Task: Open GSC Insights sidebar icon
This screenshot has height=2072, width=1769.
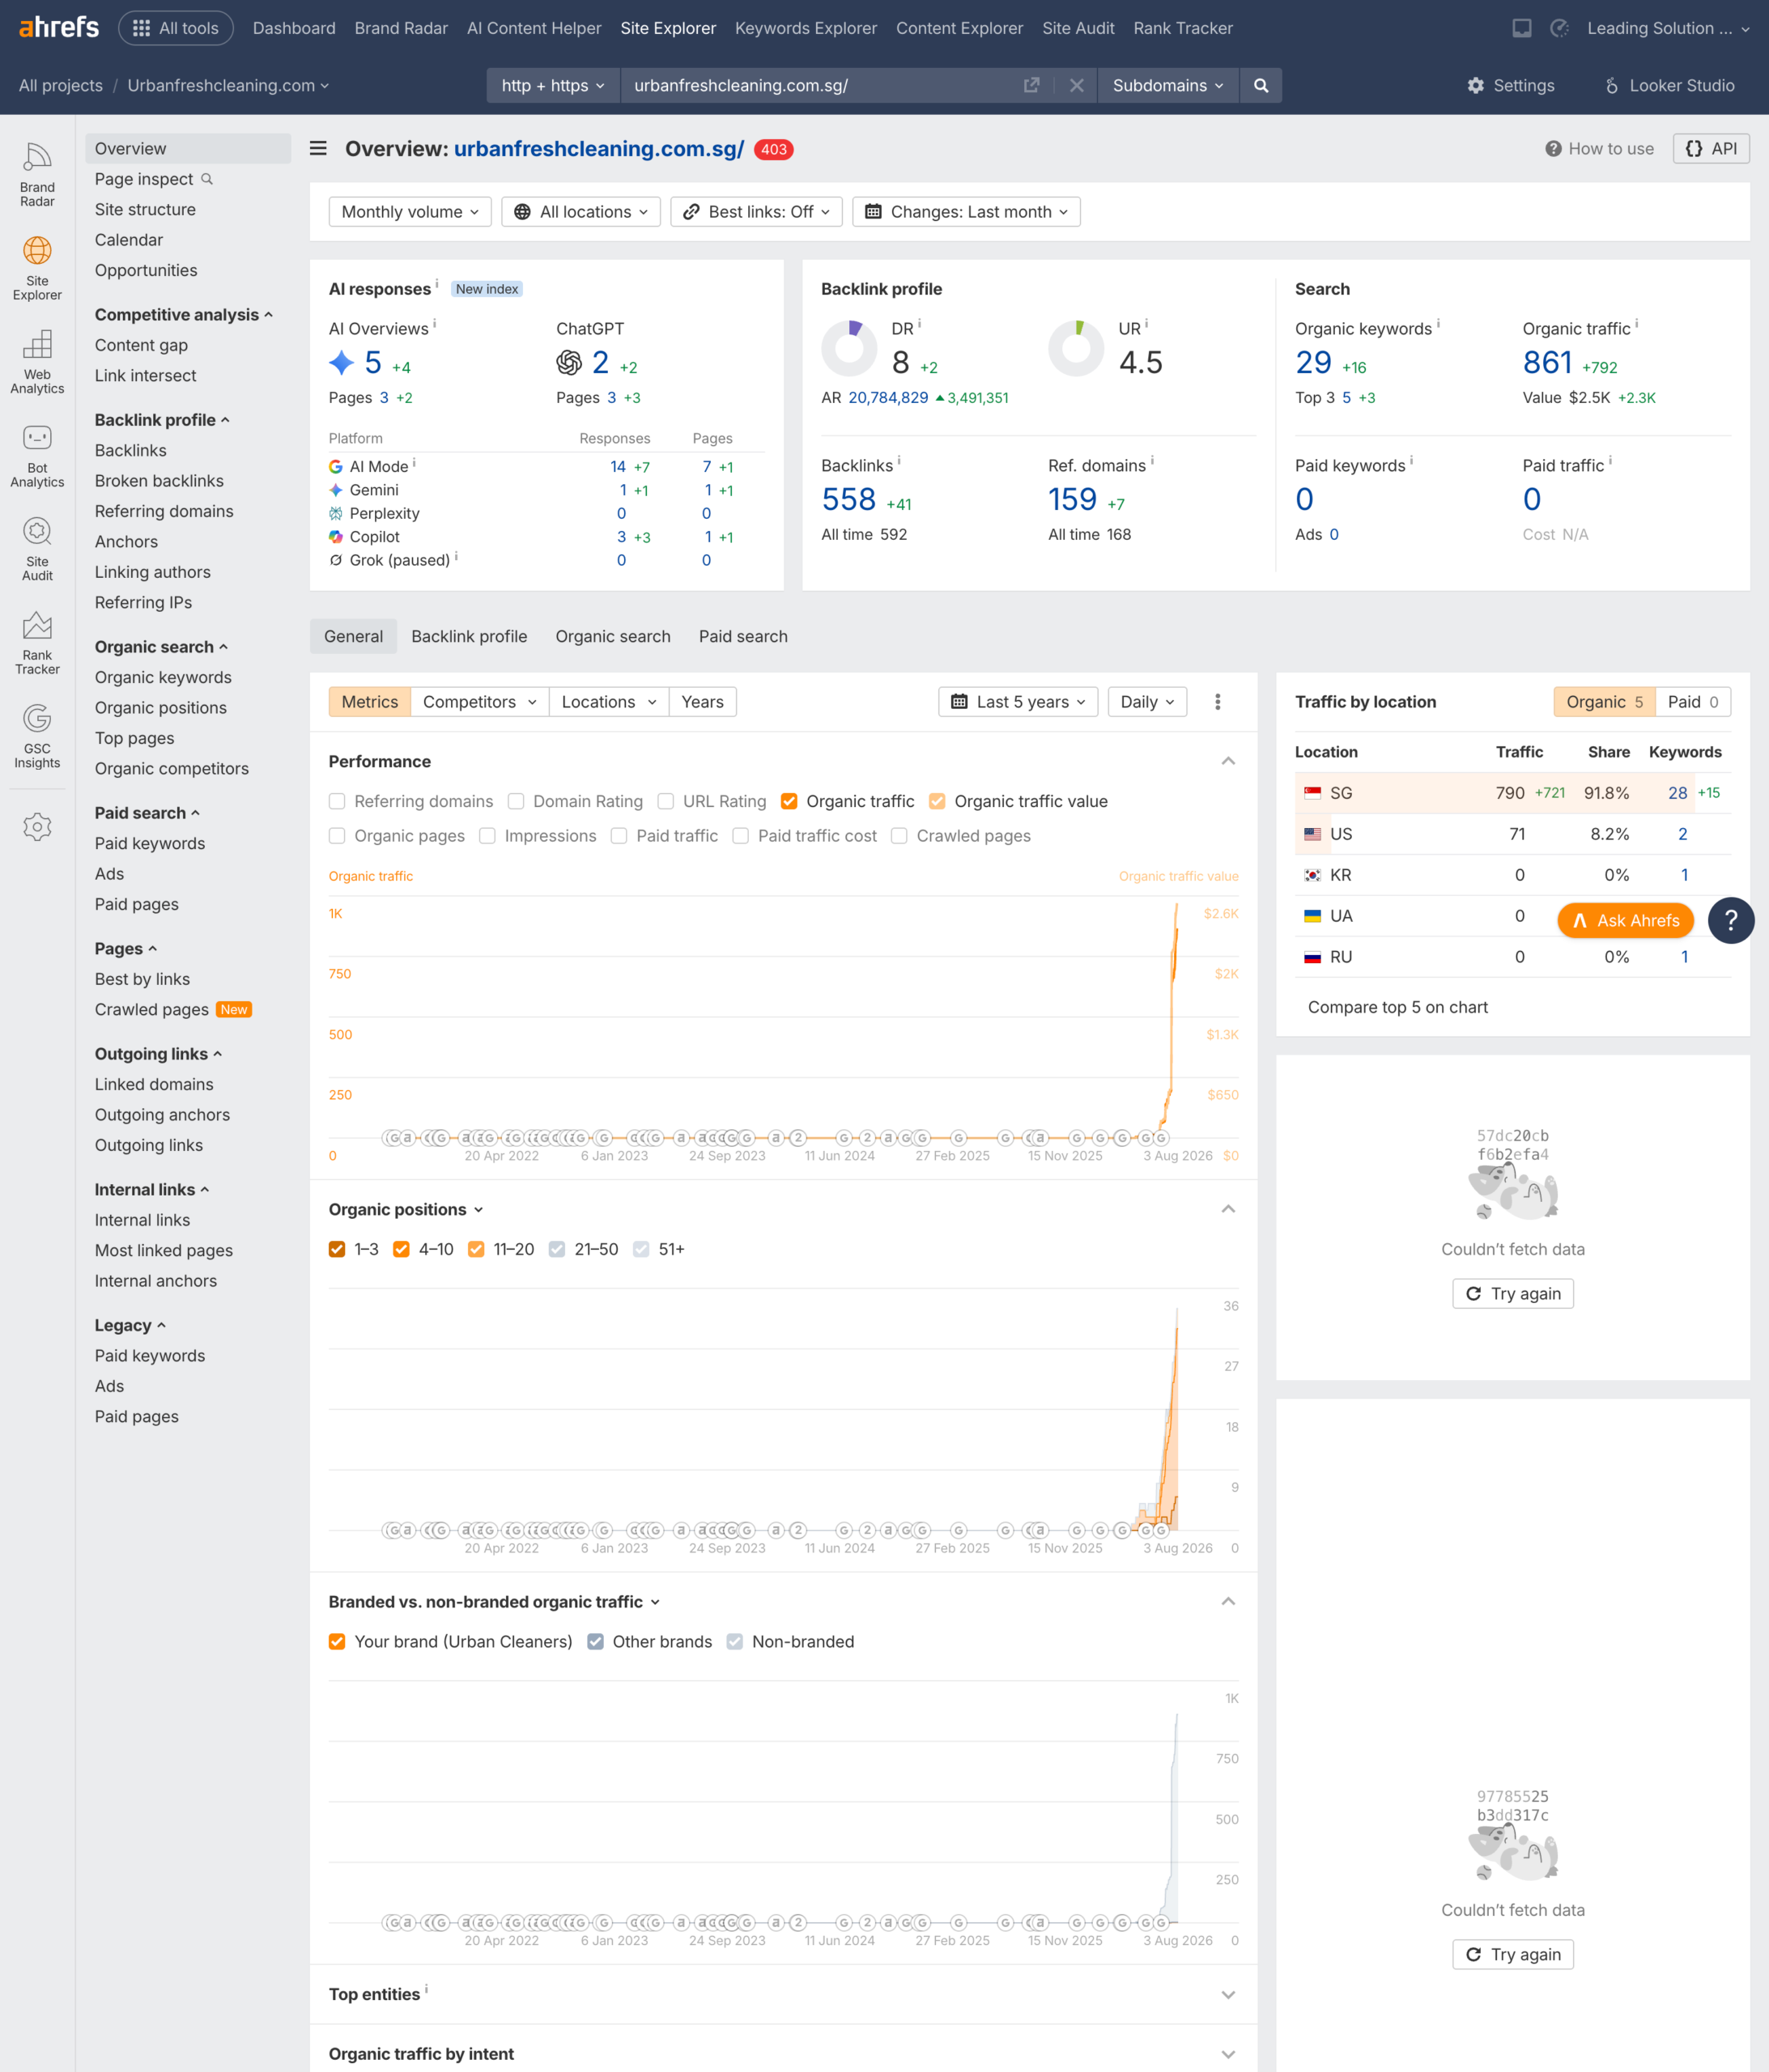Action: pos(37,736)
